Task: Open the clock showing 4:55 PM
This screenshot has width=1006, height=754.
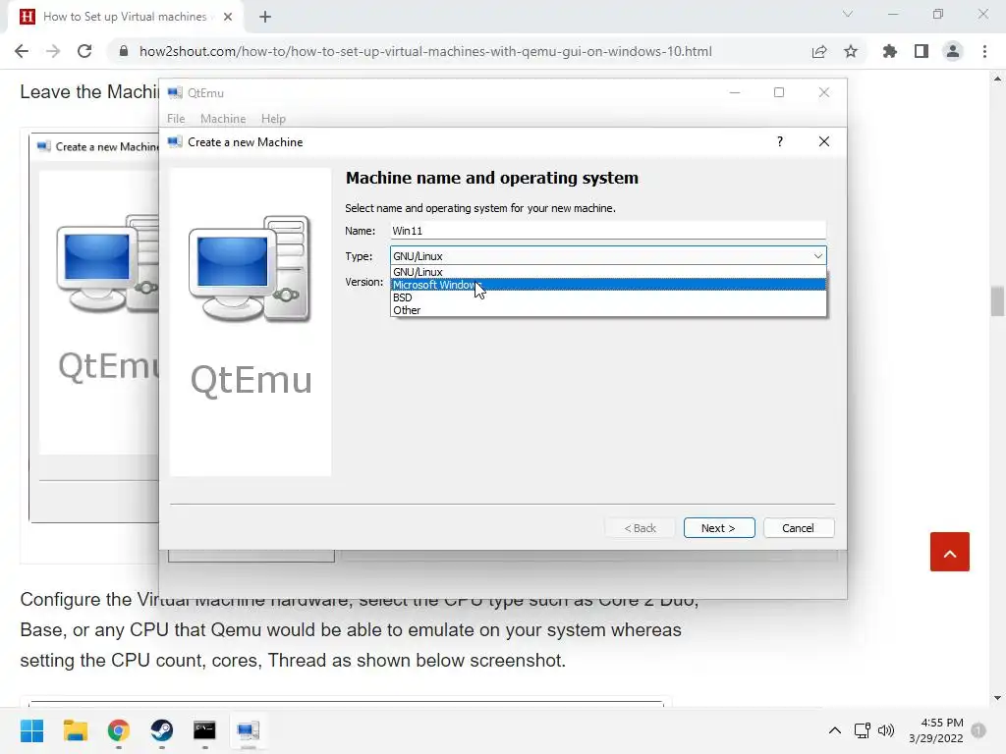Action: [936, 730]
